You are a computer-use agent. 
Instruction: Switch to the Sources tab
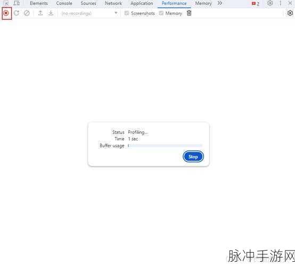88,3
